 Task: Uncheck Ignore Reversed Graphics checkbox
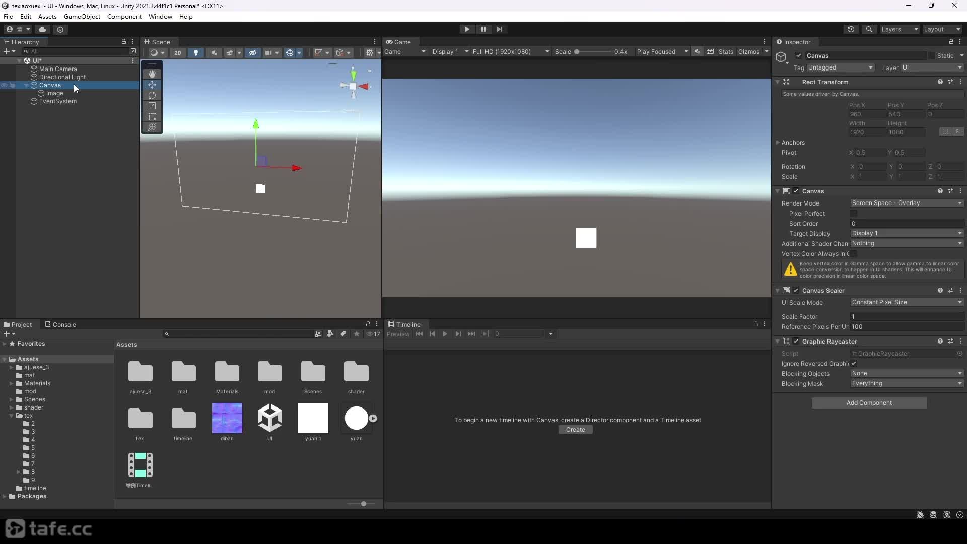pyautogui.click(x=854, y=364)
